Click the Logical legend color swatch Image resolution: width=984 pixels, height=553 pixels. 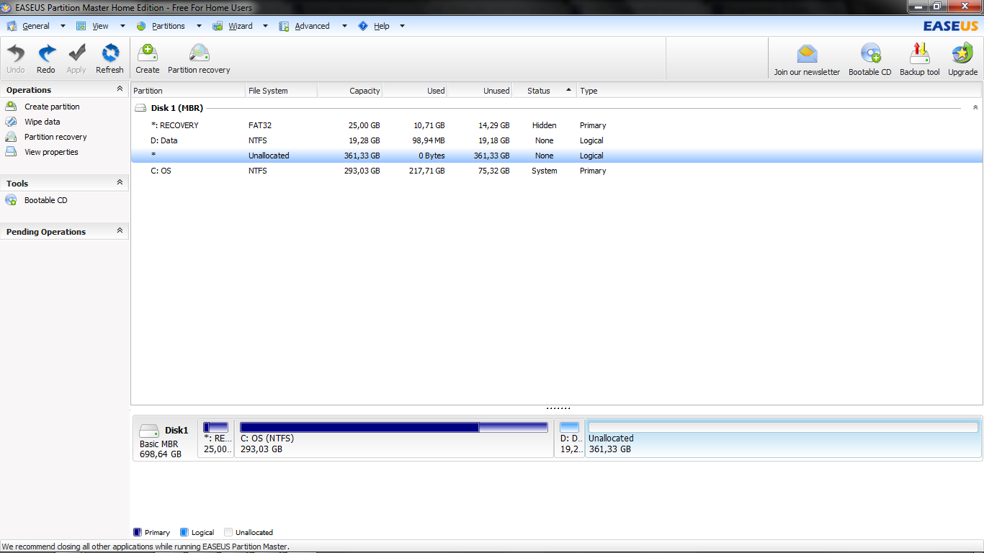184,532
